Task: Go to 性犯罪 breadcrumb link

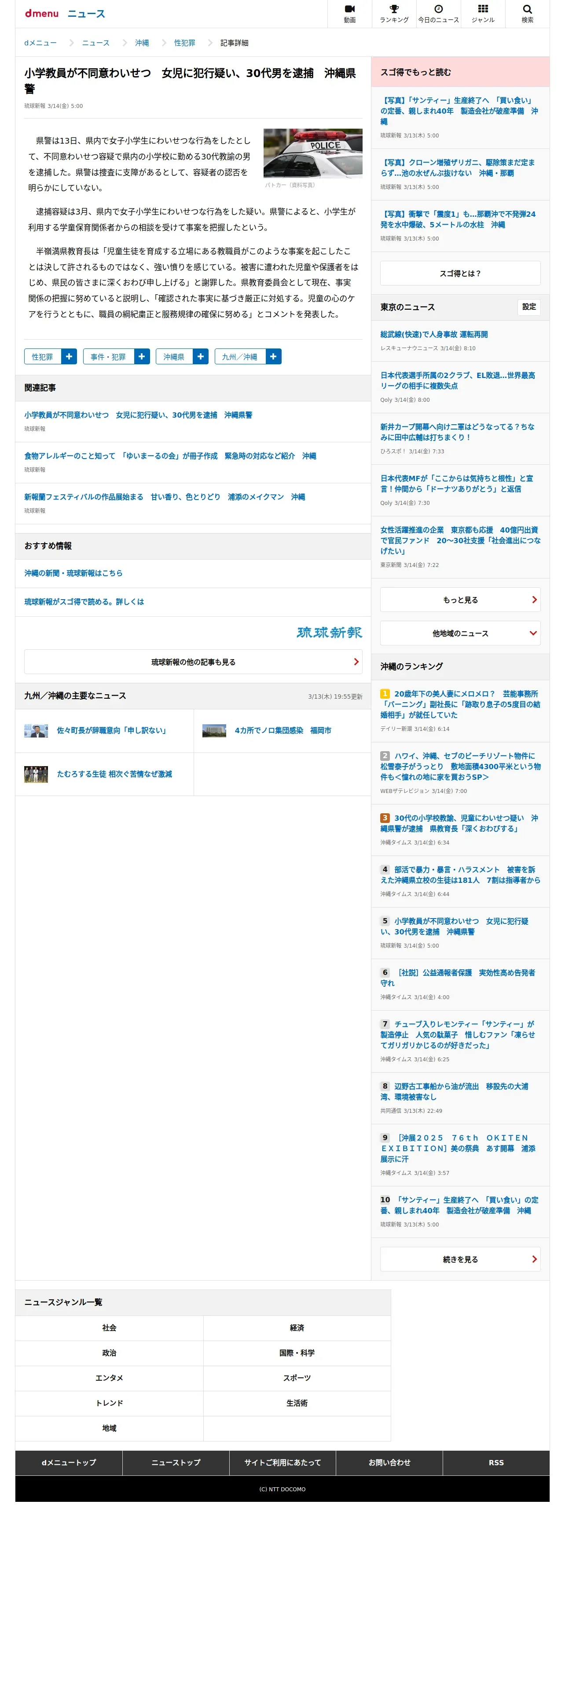Action: click(x=185, y=43)
